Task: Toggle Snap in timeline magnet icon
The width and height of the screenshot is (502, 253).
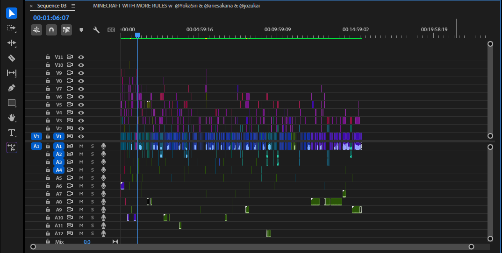Action: click(51, 30)
